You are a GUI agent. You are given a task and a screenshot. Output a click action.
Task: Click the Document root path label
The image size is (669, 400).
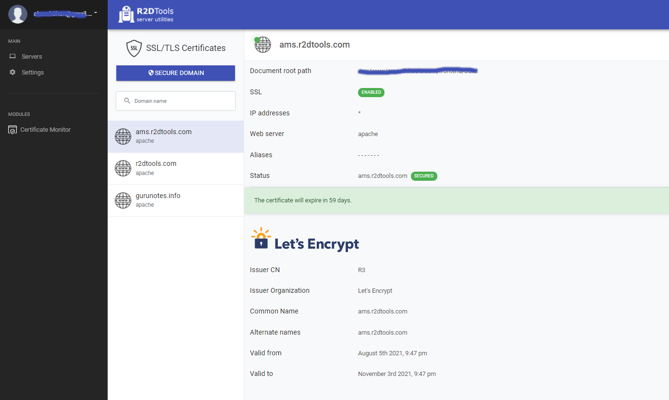[281, 71]
